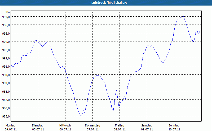Click the date 08.07.11
This screenshot has height=132, width=212.
coord(120,129)
